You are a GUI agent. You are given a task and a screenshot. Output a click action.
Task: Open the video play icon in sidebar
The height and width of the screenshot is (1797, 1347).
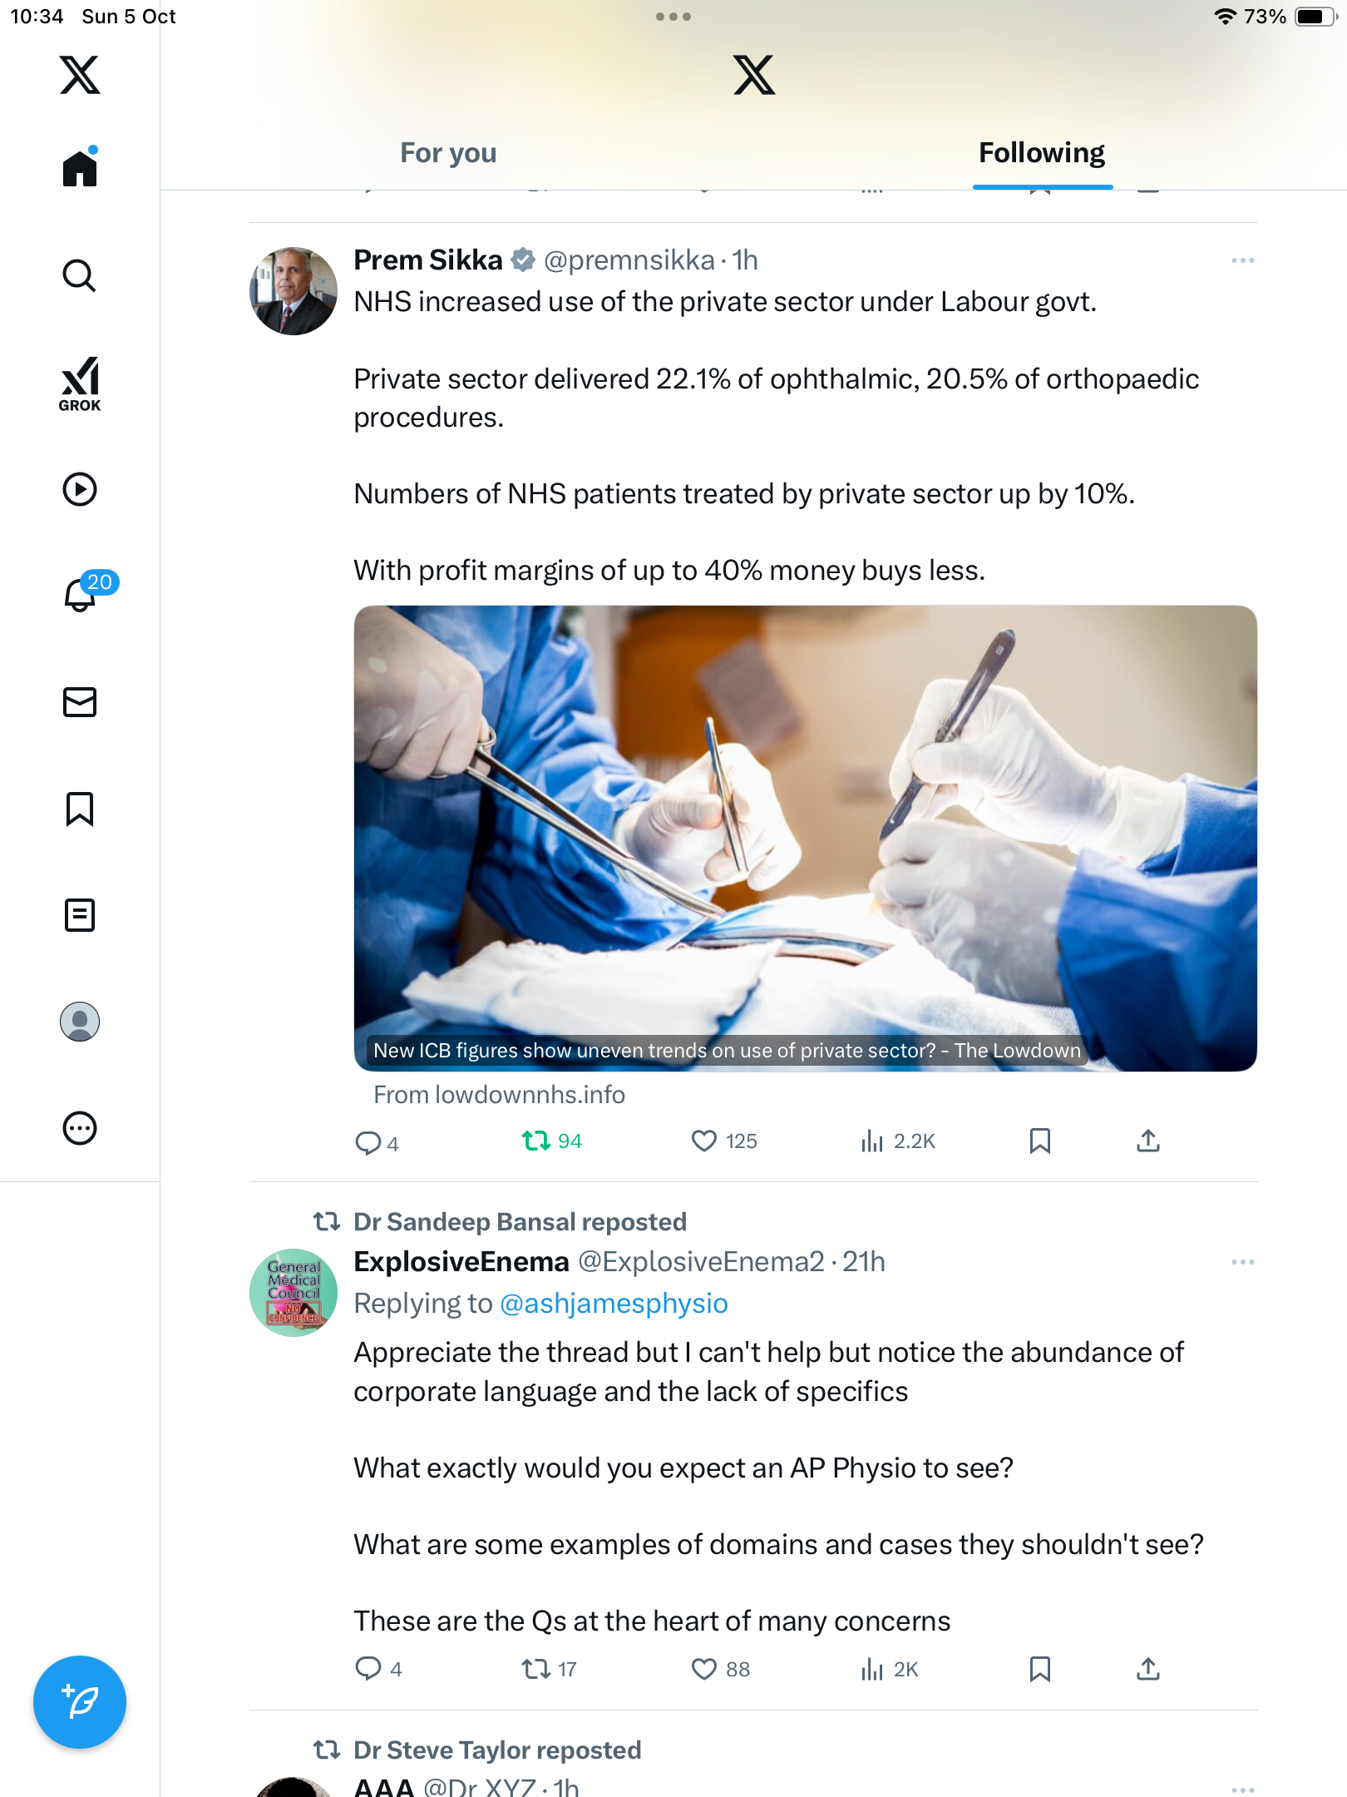pos(80,489)
